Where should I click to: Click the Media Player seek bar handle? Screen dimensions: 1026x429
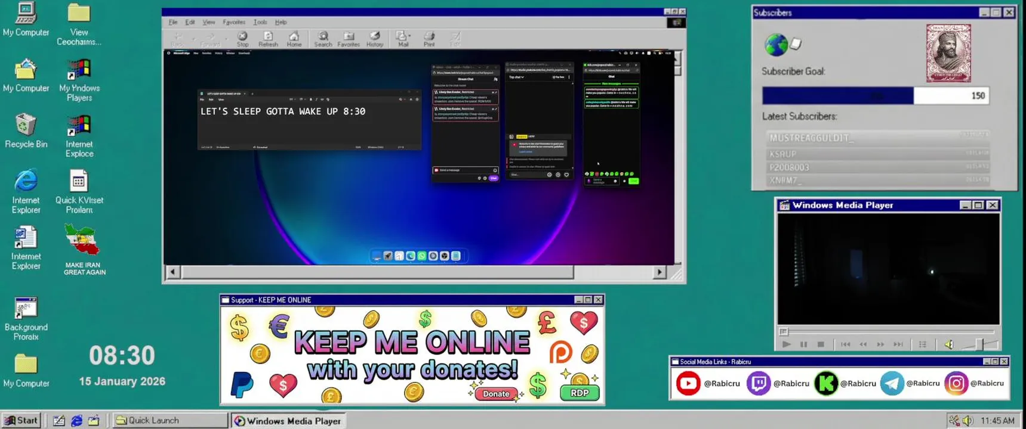pos(784,332)
